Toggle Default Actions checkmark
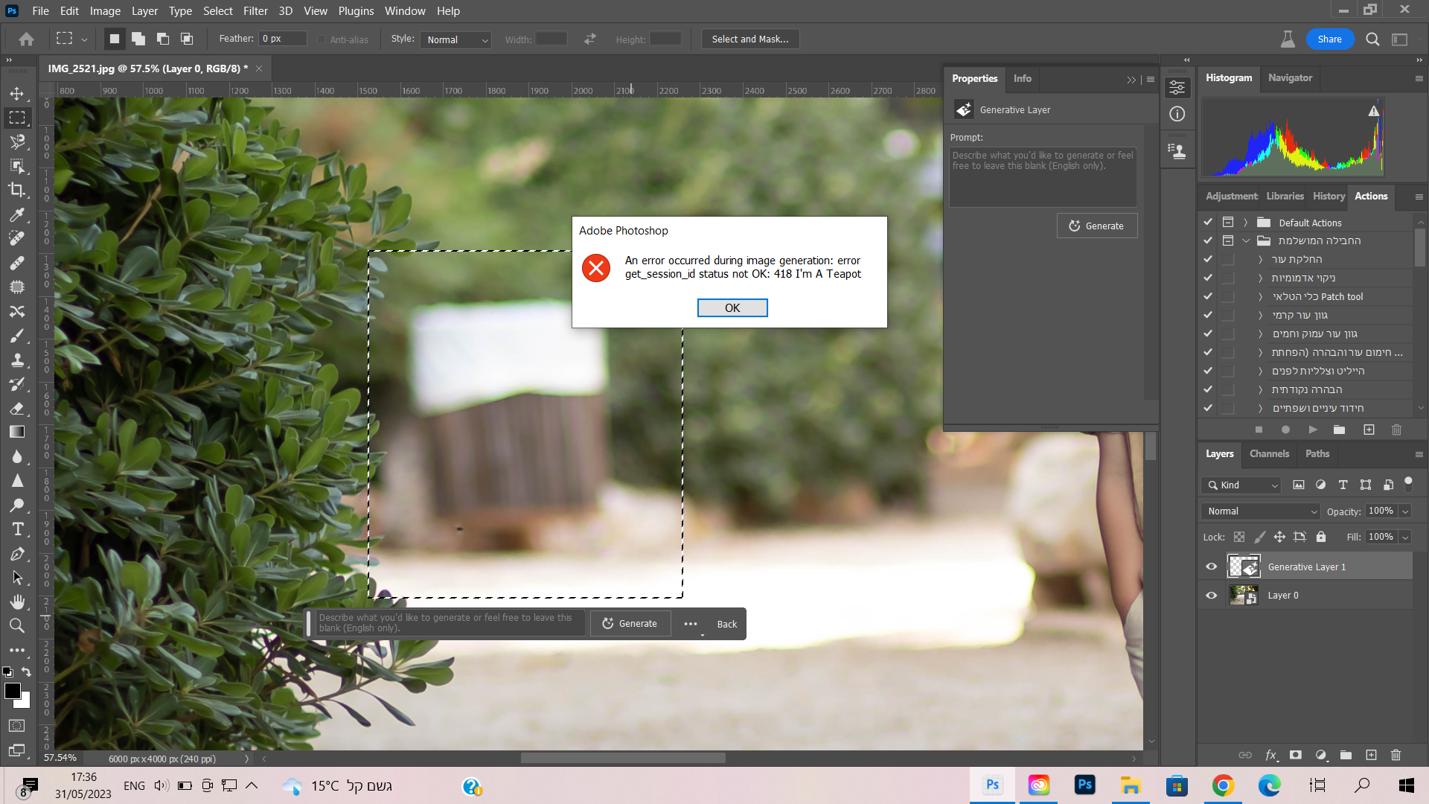Screen dimensions: 1429x804 (1208, 222)
